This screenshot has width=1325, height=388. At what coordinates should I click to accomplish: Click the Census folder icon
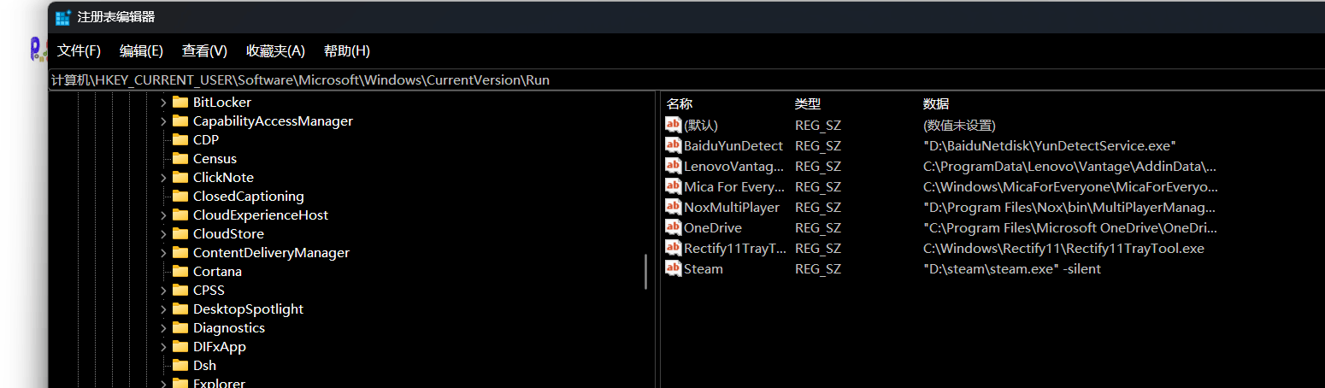point(180,158)
